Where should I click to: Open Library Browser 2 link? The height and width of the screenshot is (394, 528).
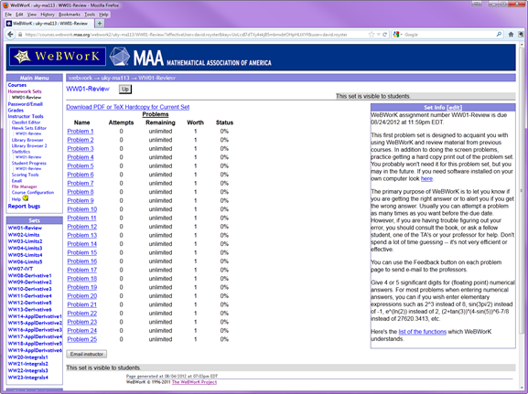(29, 146)
